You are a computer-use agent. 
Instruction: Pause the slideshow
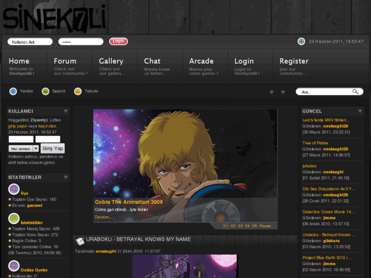[x=265, y=226]
